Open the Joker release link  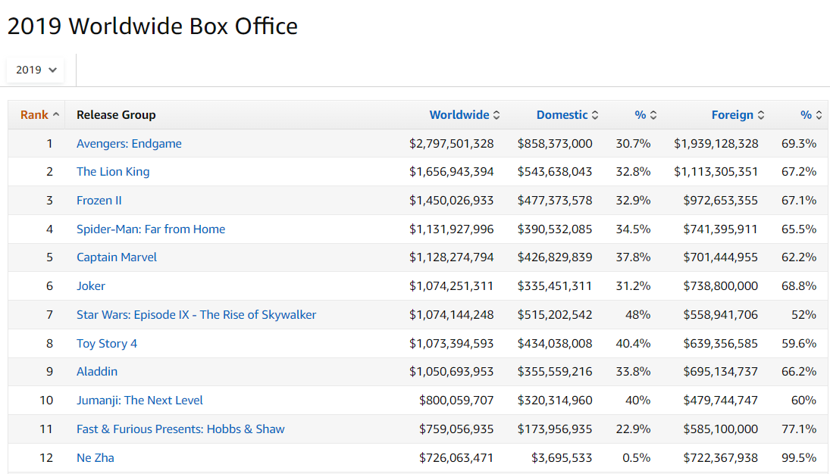point(91,285)
